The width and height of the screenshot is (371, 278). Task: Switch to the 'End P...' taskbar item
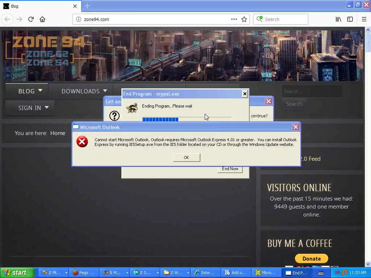pos(296,273)
